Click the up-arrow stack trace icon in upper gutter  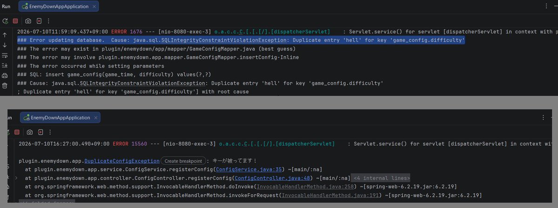[5, 35]
